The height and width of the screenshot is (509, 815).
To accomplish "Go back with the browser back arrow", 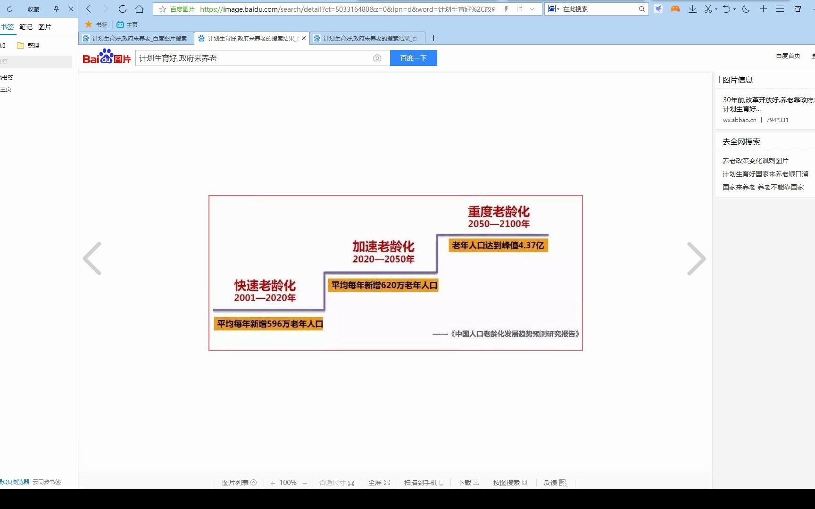I will tap(89, 9).
